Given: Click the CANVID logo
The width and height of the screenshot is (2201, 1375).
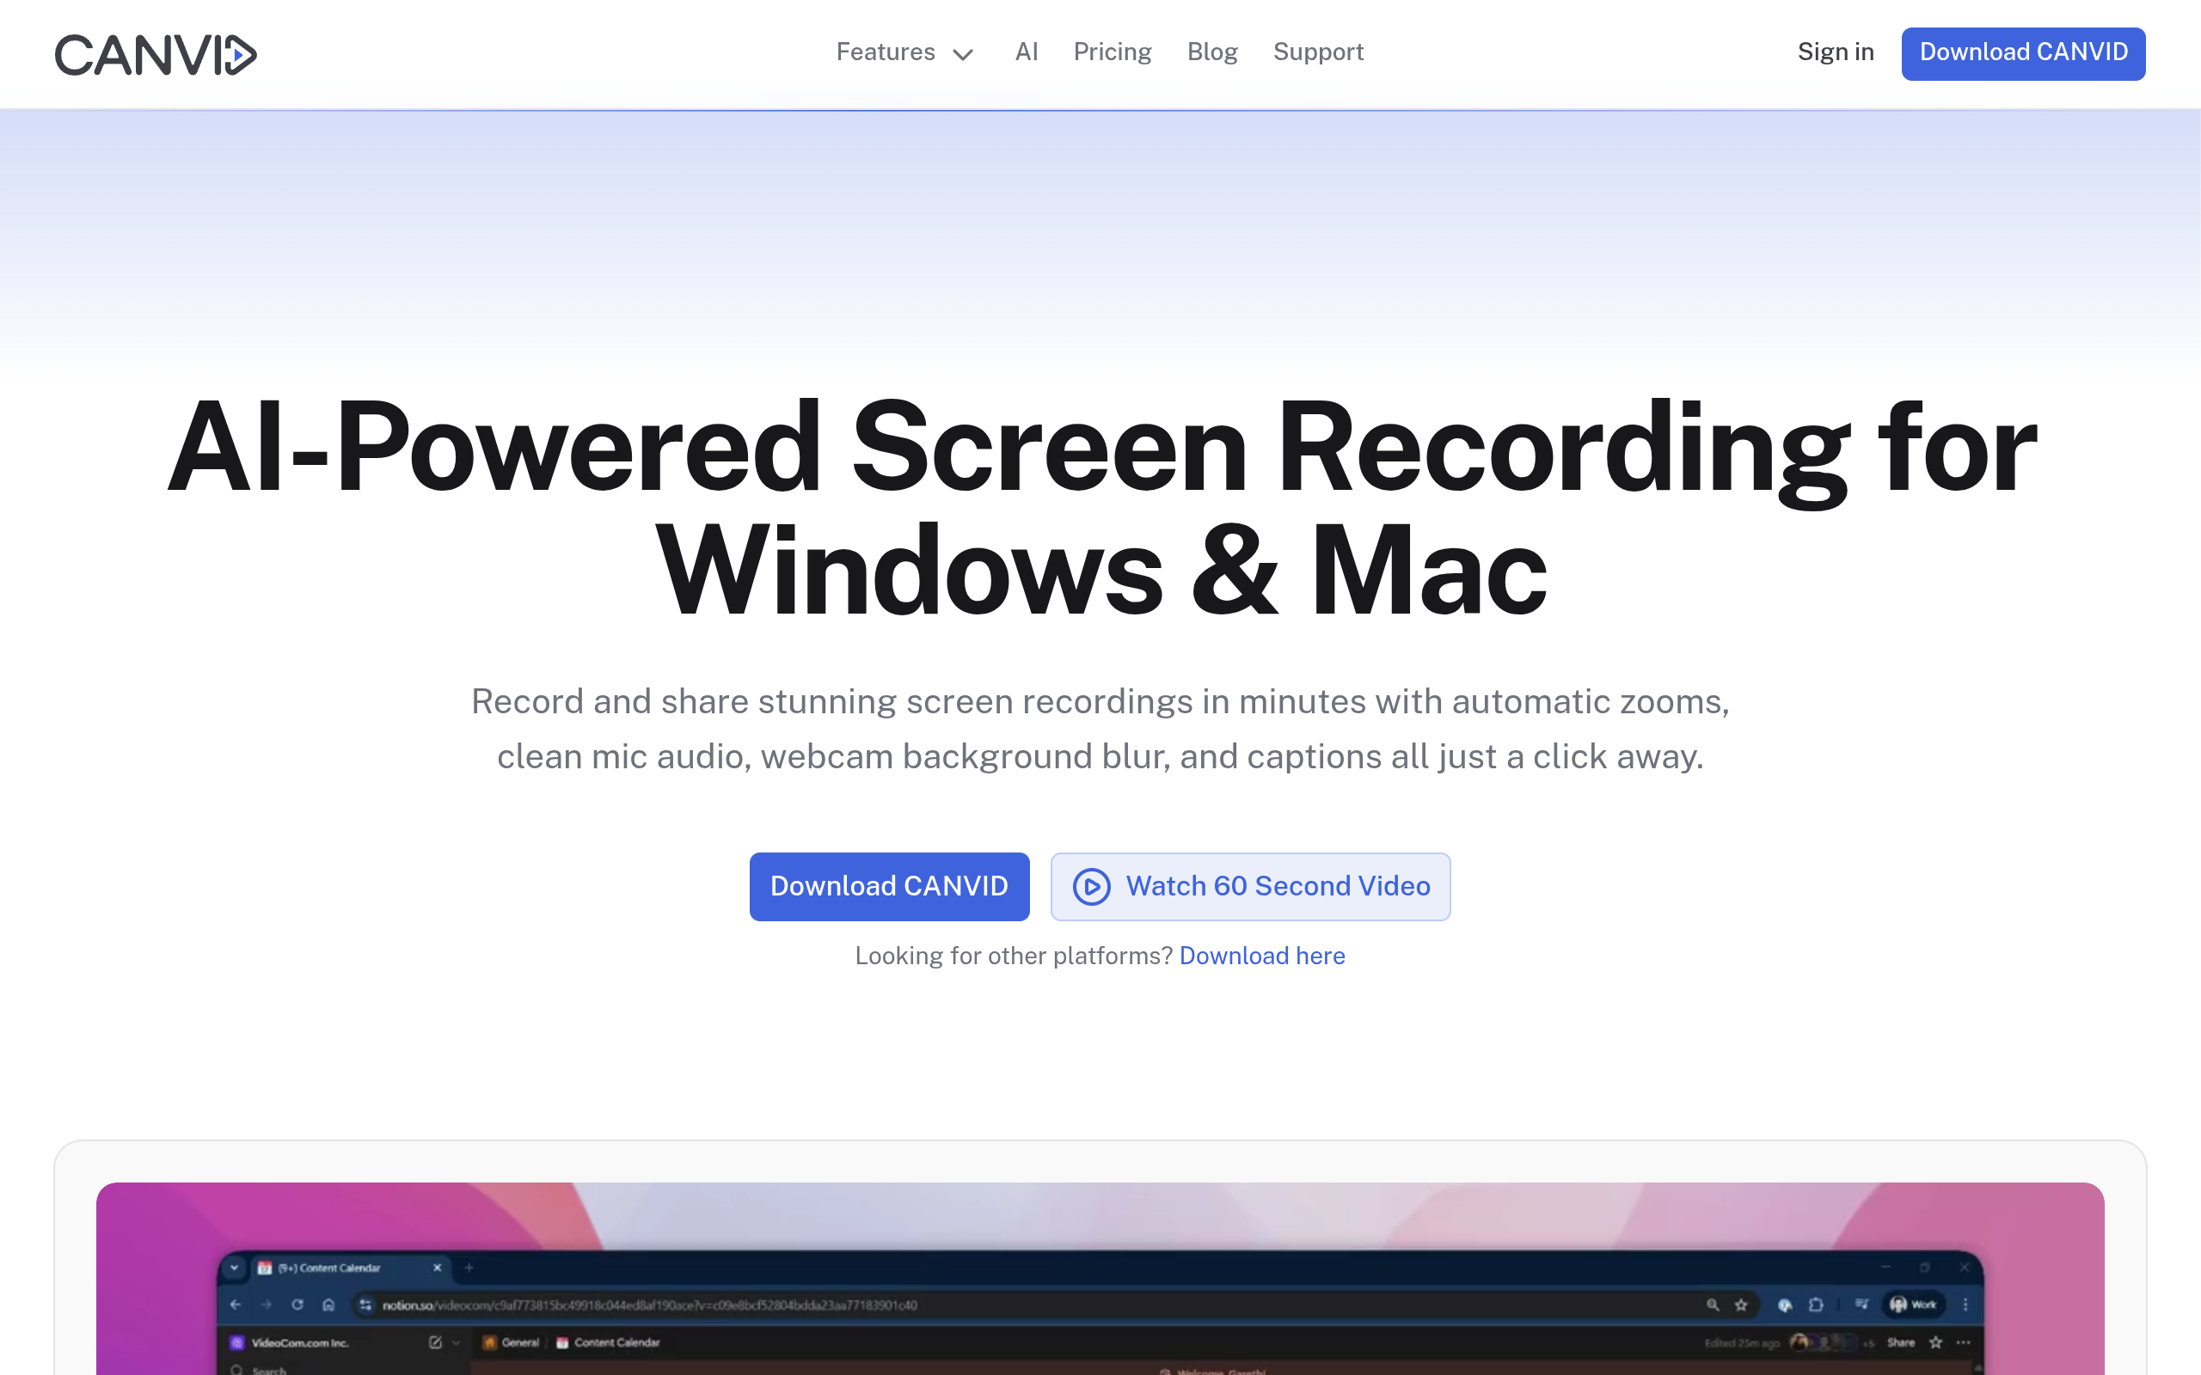Looking at the screenshot, I should (x=156, y=54).
